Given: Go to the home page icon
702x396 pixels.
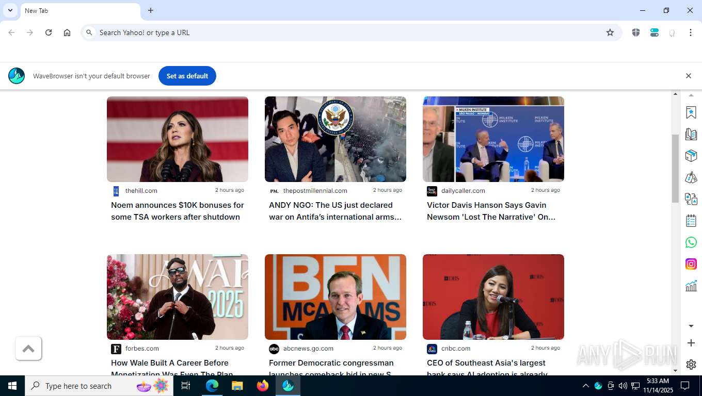Looking at the screenshot, I should coord(67,32).
